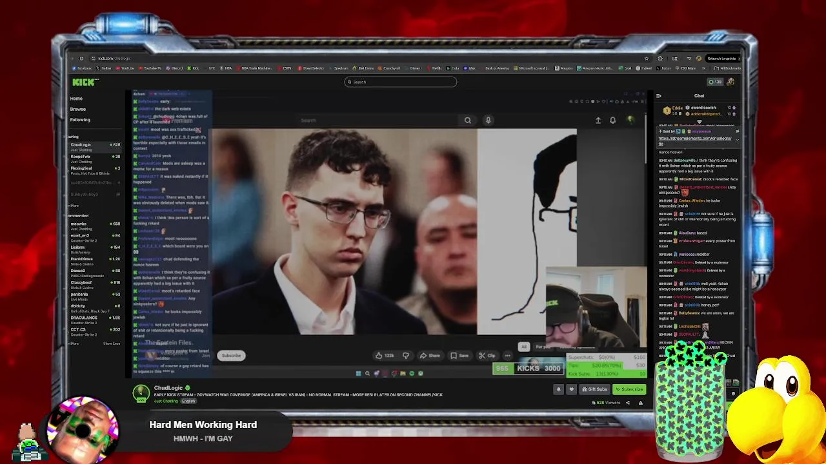This screenshot has height=464, width=826.
Task: Open the Kick logo home link
Action: click(85, 82)
